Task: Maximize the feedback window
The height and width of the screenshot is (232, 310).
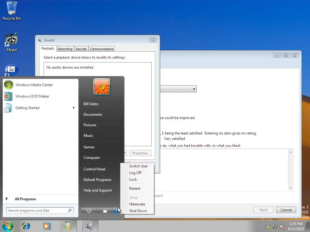Action: click(286, 56)
